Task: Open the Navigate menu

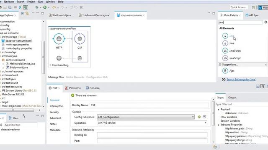Action: coord(9,2)
